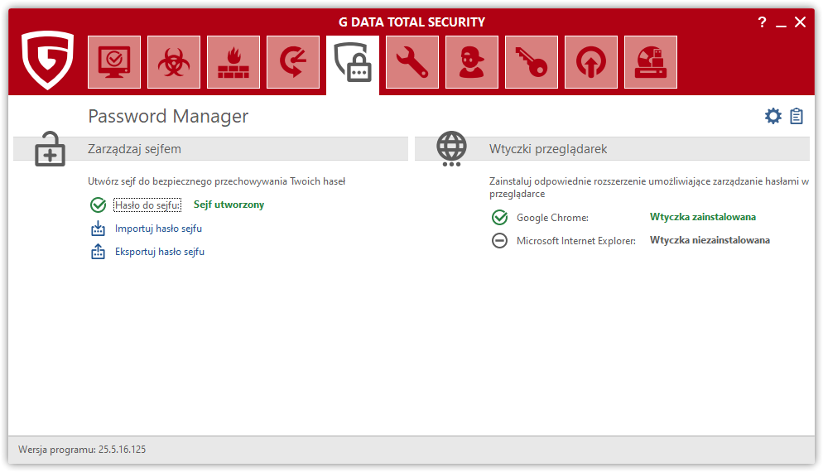Screen dimensions: 823x472
Task: Click the Sejf utworzony status text
Action: coord(229,205)
